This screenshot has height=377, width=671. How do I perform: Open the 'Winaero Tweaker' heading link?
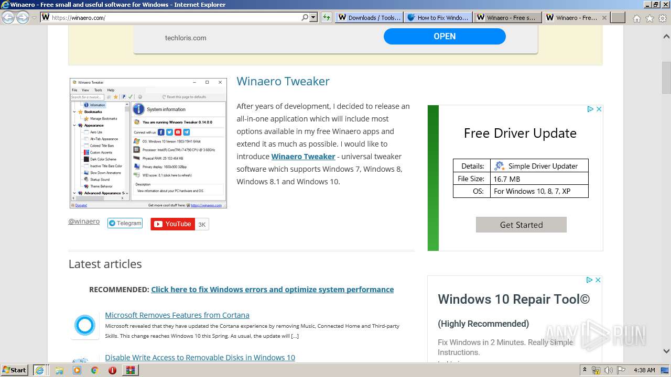click(x=283, y=81)
